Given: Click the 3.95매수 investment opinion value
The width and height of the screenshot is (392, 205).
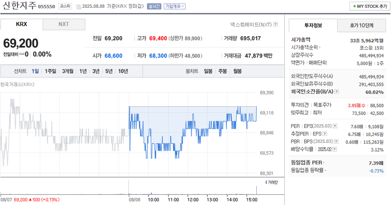Looking at the screenshot, I should pos(357,106).
